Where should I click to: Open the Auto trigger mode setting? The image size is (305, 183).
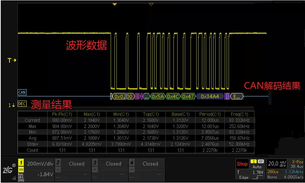tap(257, 167)
